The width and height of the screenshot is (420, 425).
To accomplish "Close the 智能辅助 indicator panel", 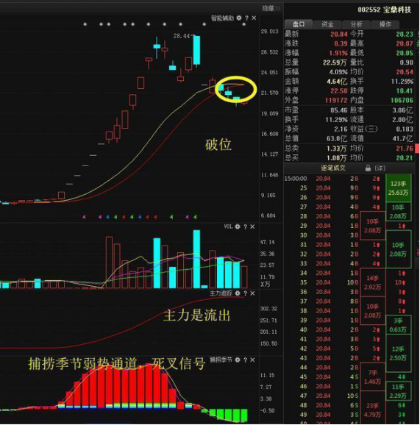I will click(x=254, y=18).
